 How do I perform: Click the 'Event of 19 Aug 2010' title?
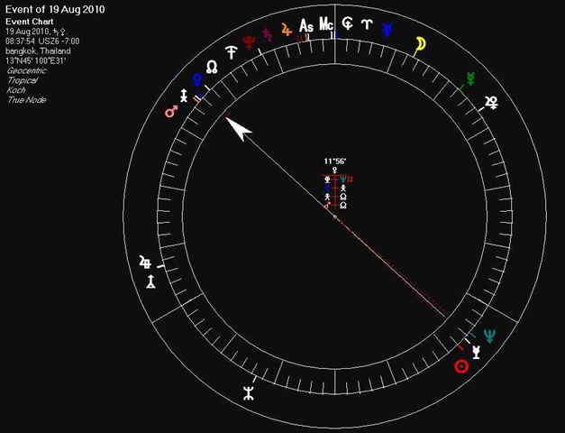(55, 9)
